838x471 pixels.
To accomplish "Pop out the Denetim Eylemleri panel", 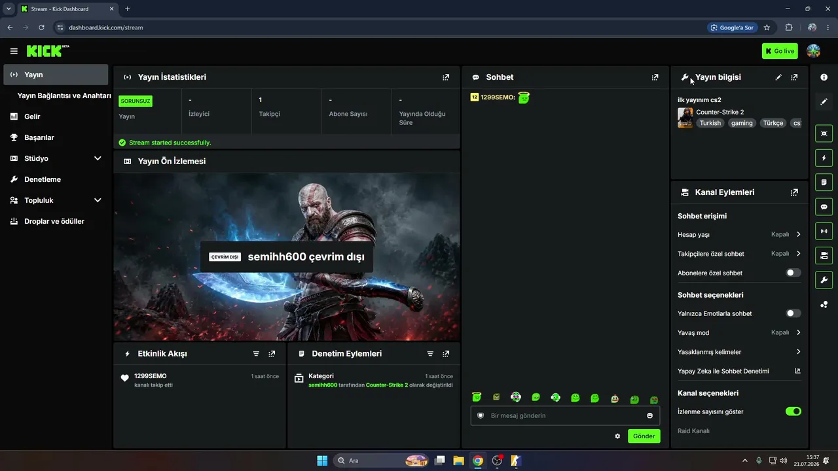I will tap(446, 354).
